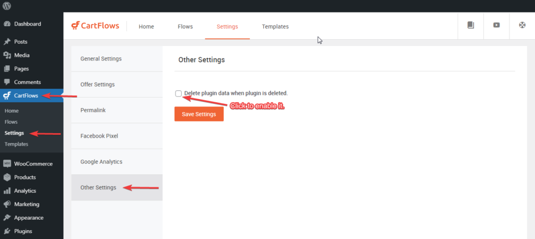Open Google Analytics settings section
535x239 pixels.
(x=117, y=162)
